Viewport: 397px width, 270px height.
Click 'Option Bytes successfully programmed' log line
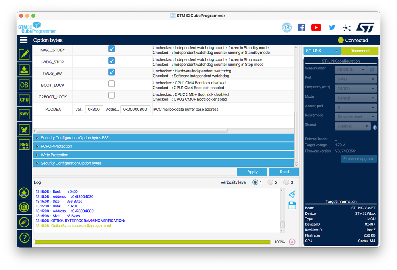tap(73, 225)
